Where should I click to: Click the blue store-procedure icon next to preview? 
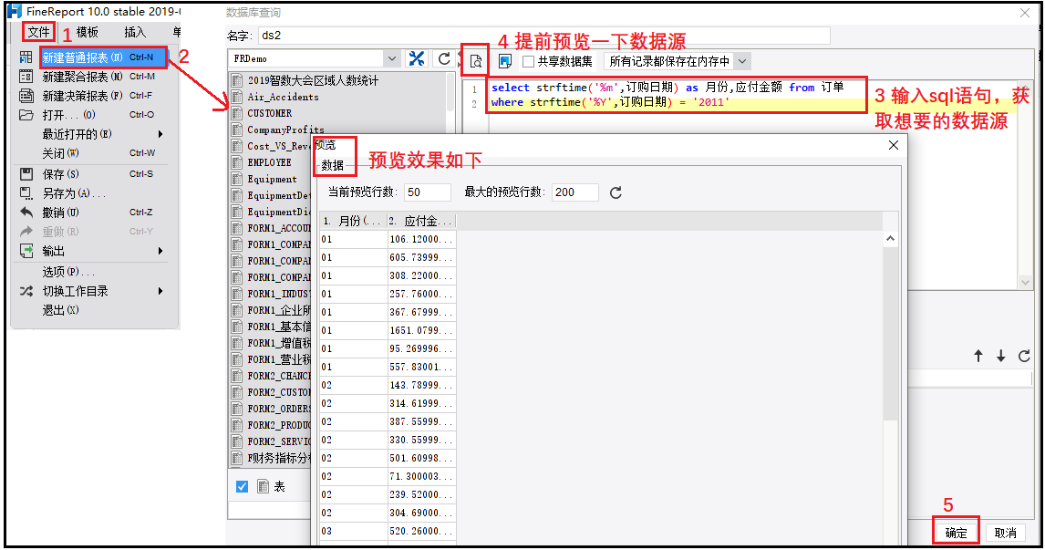point(505,61)
